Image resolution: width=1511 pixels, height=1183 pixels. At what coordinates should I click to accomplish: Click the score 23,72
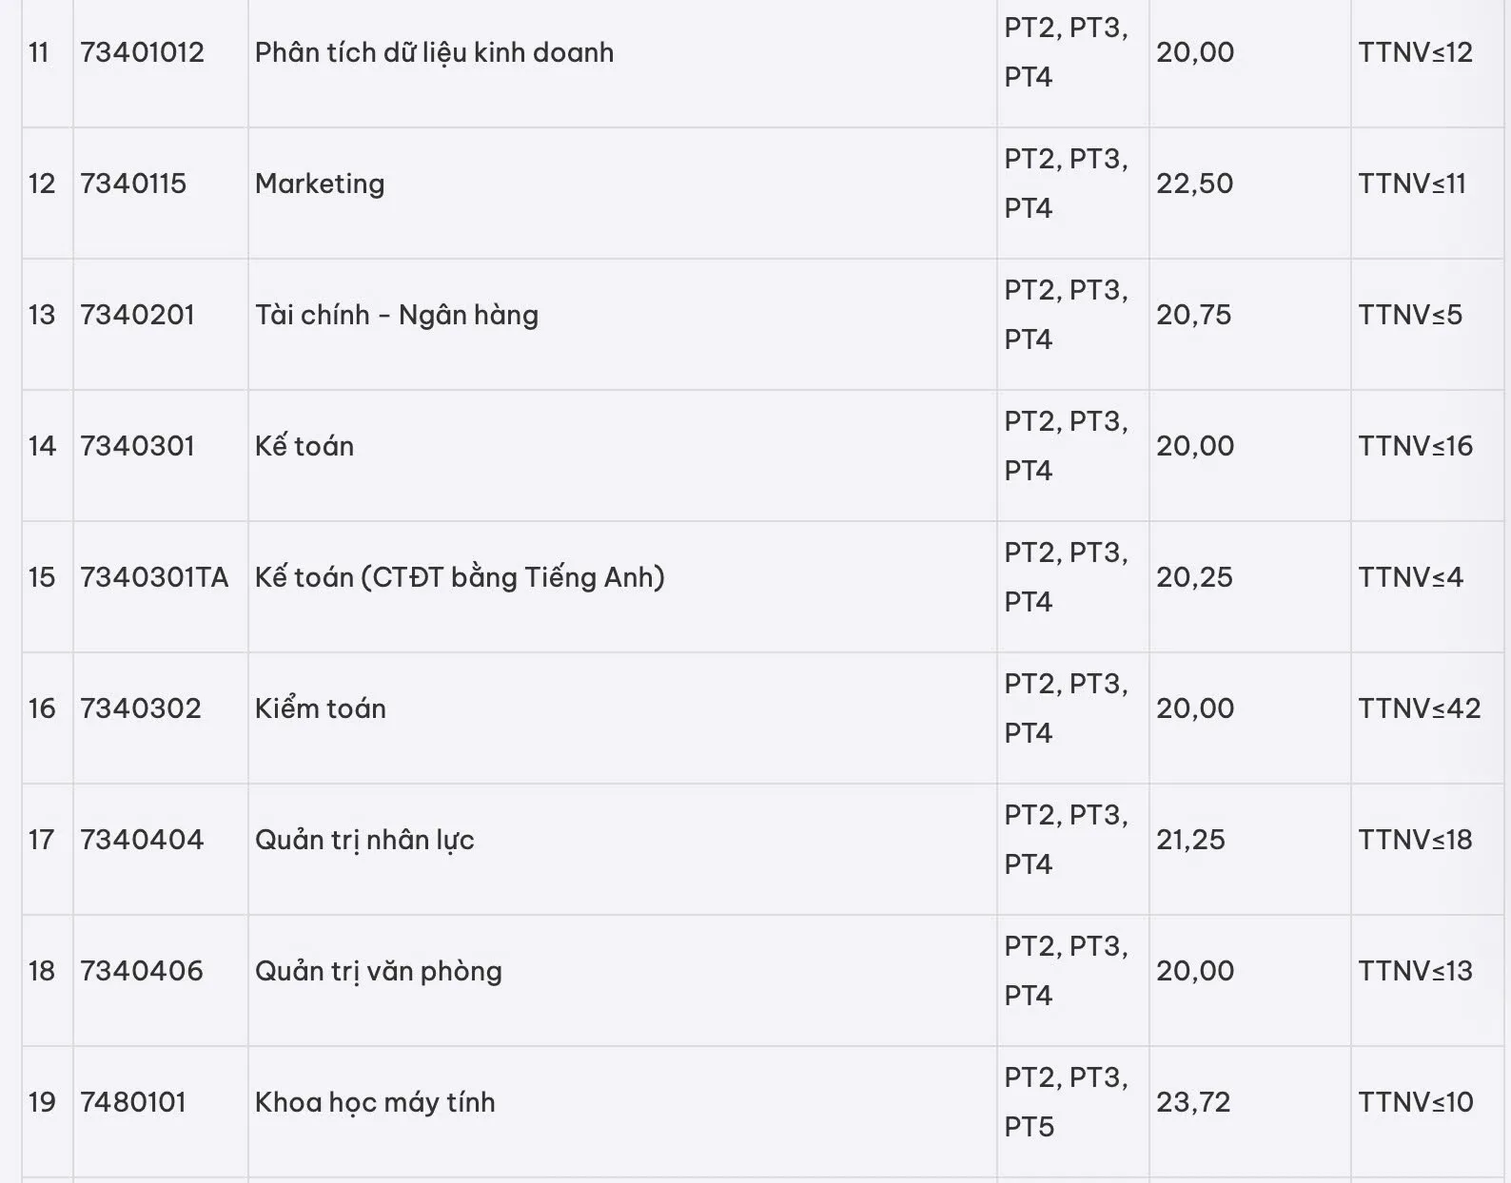(x=1193, y=1102)
